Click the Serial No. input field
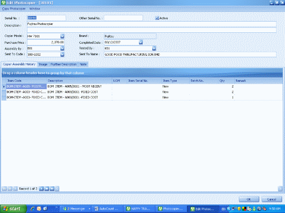This screenshot has height=213, width=285. 46,18
